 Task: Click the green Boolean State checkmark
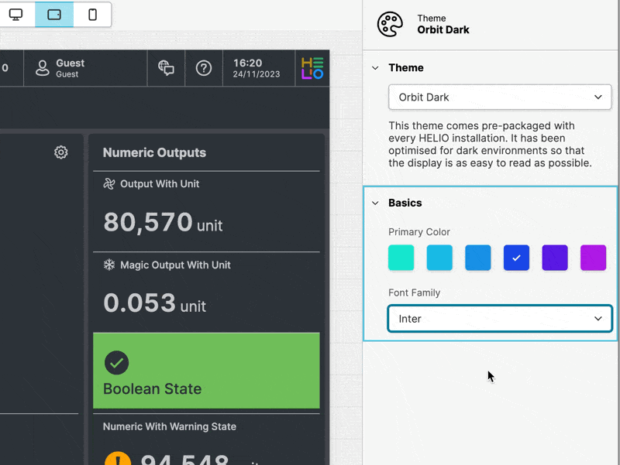click(117, 362)
